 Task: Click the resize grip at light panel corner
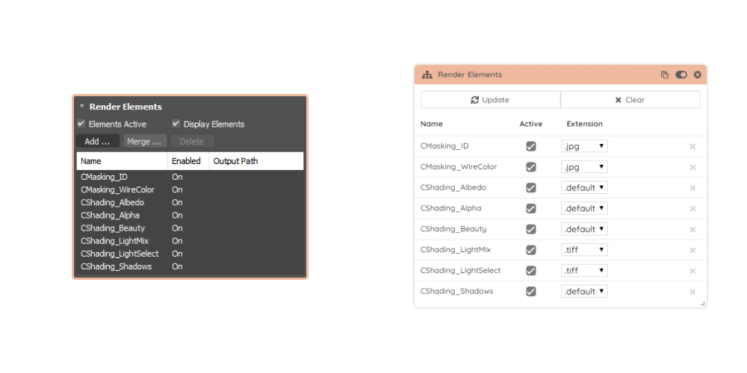tap(703, 304)
